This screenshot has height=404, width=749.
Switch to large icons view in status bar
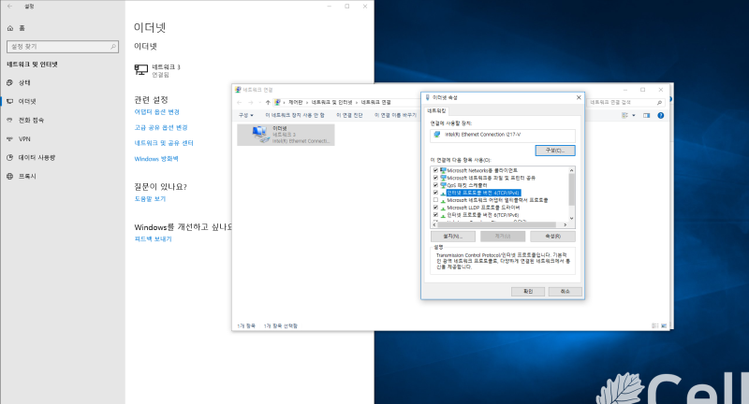click(x=664, y=325)
